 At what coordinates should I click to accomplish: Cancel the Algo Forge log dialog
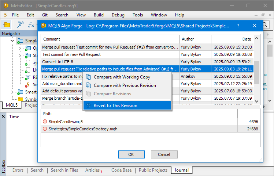coord(164,154)
